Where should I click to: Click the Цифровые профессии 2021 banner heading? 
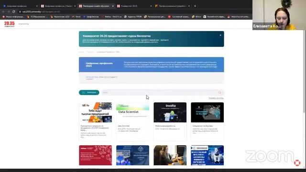click(99, 64)
